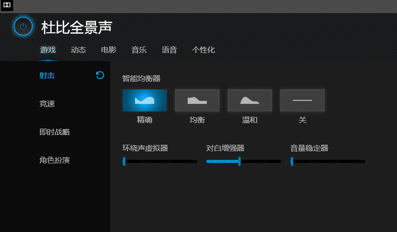The image size is (397, 232).
Task: Click the 智能均衡器 heading
Action: [141, 79]
